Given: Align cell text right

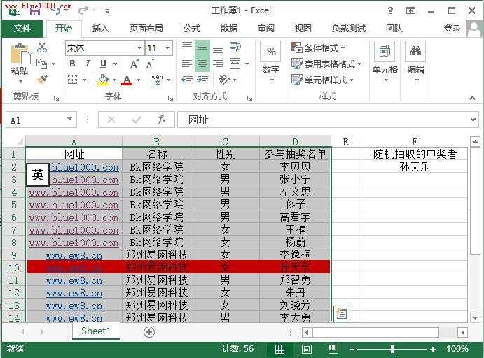Looking at the screenshot, I should [x=218, y=64].
